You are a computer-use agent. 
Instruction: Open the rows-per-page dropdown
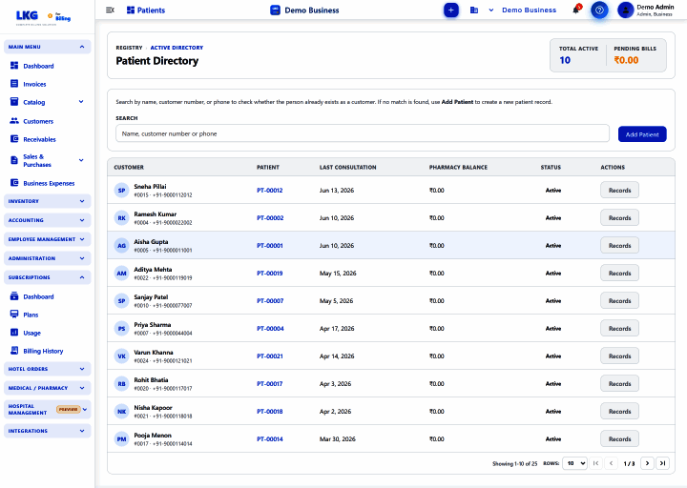point(574,463)
